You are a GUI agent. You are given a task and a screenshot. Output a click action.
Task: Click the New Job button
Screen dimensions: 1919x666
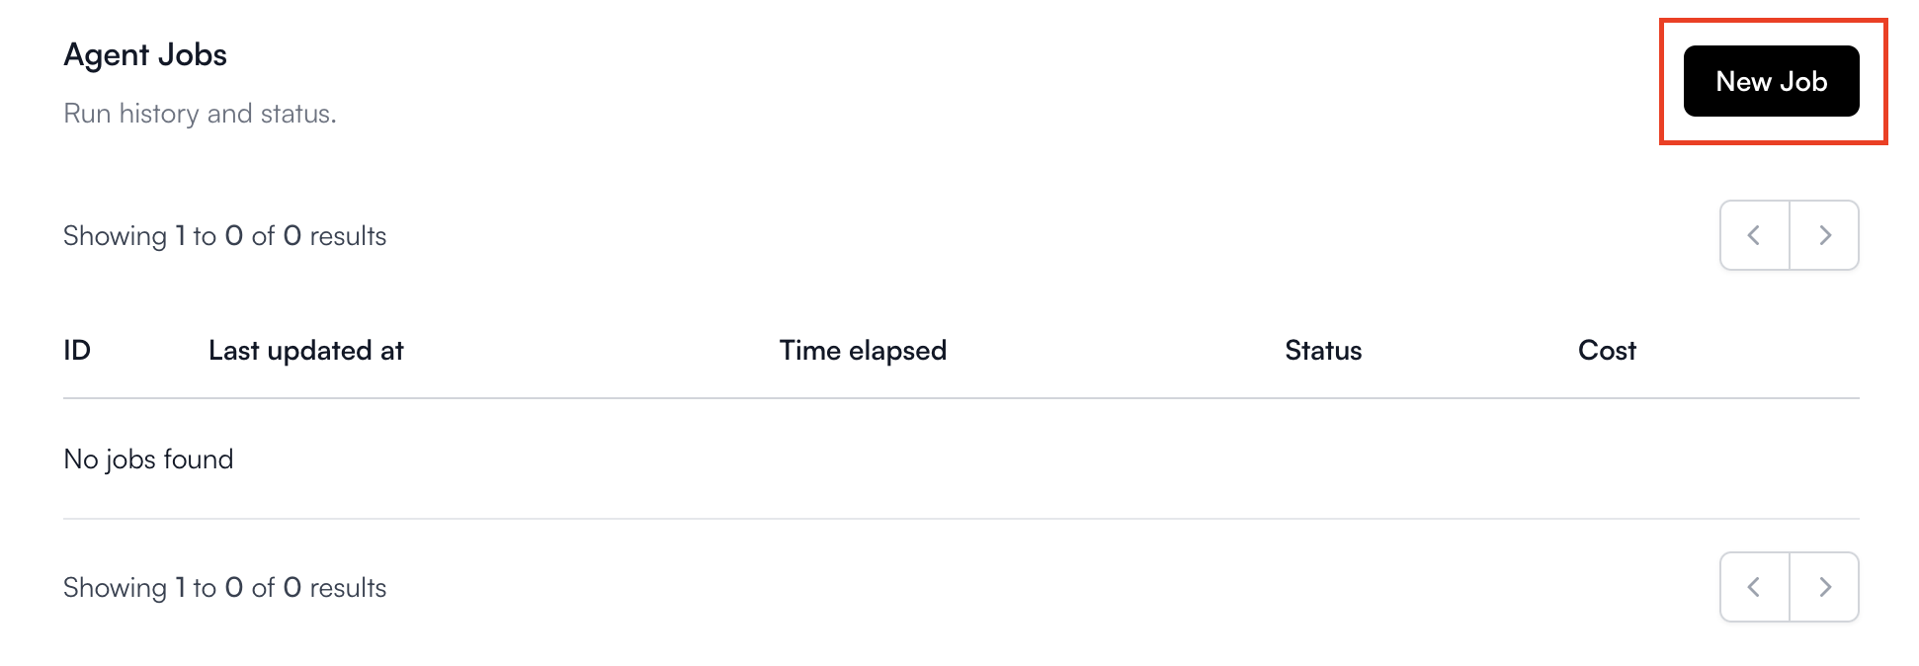1771,81
